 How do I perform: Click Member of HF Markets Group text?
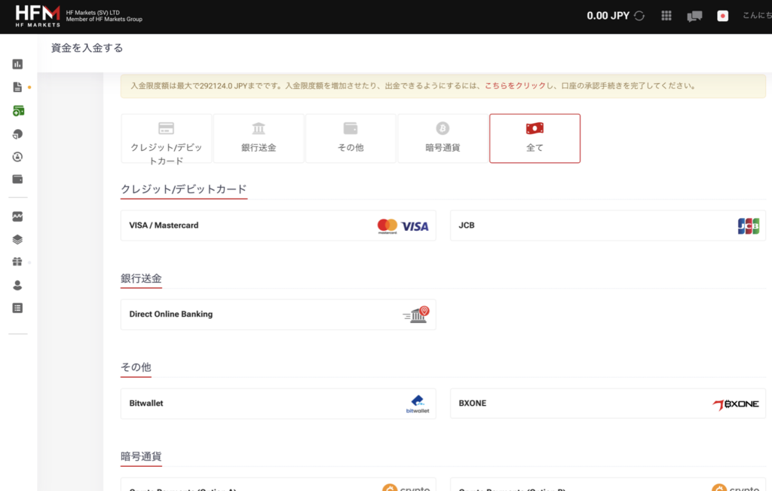click(104, 19)
